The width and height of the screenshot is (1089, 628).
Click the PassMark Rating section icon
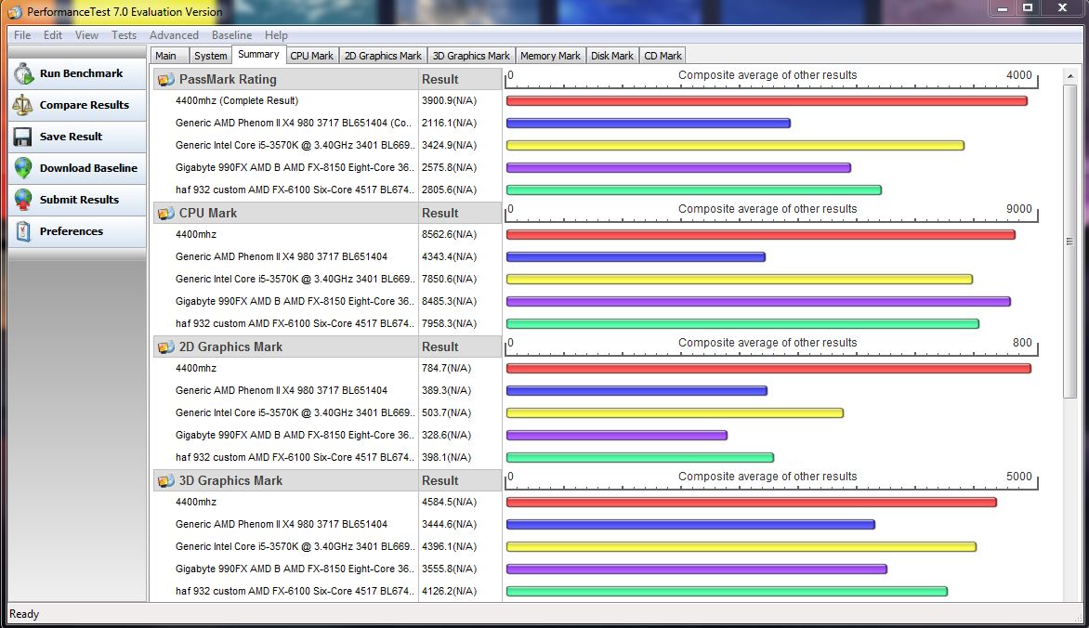pos(166,79)
